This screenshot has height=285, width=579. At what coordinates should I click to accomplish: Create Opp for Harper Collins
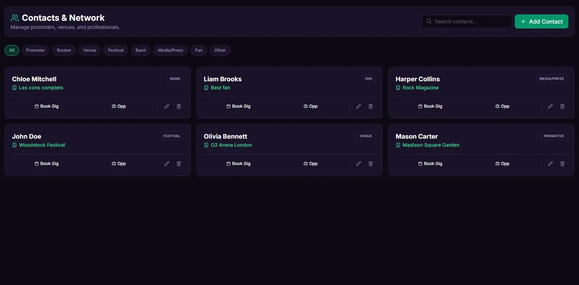click(502, 106)
